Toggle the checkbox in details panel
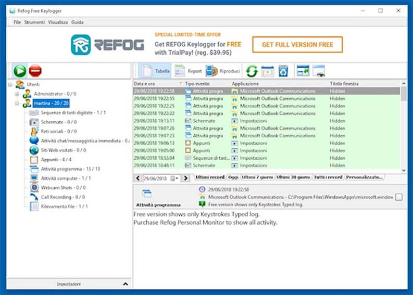This screenshot has width=413, height=295. click(399, 197)
